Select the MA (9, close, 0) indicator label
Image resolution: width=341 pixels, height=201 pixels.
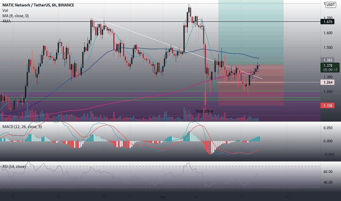15,16
